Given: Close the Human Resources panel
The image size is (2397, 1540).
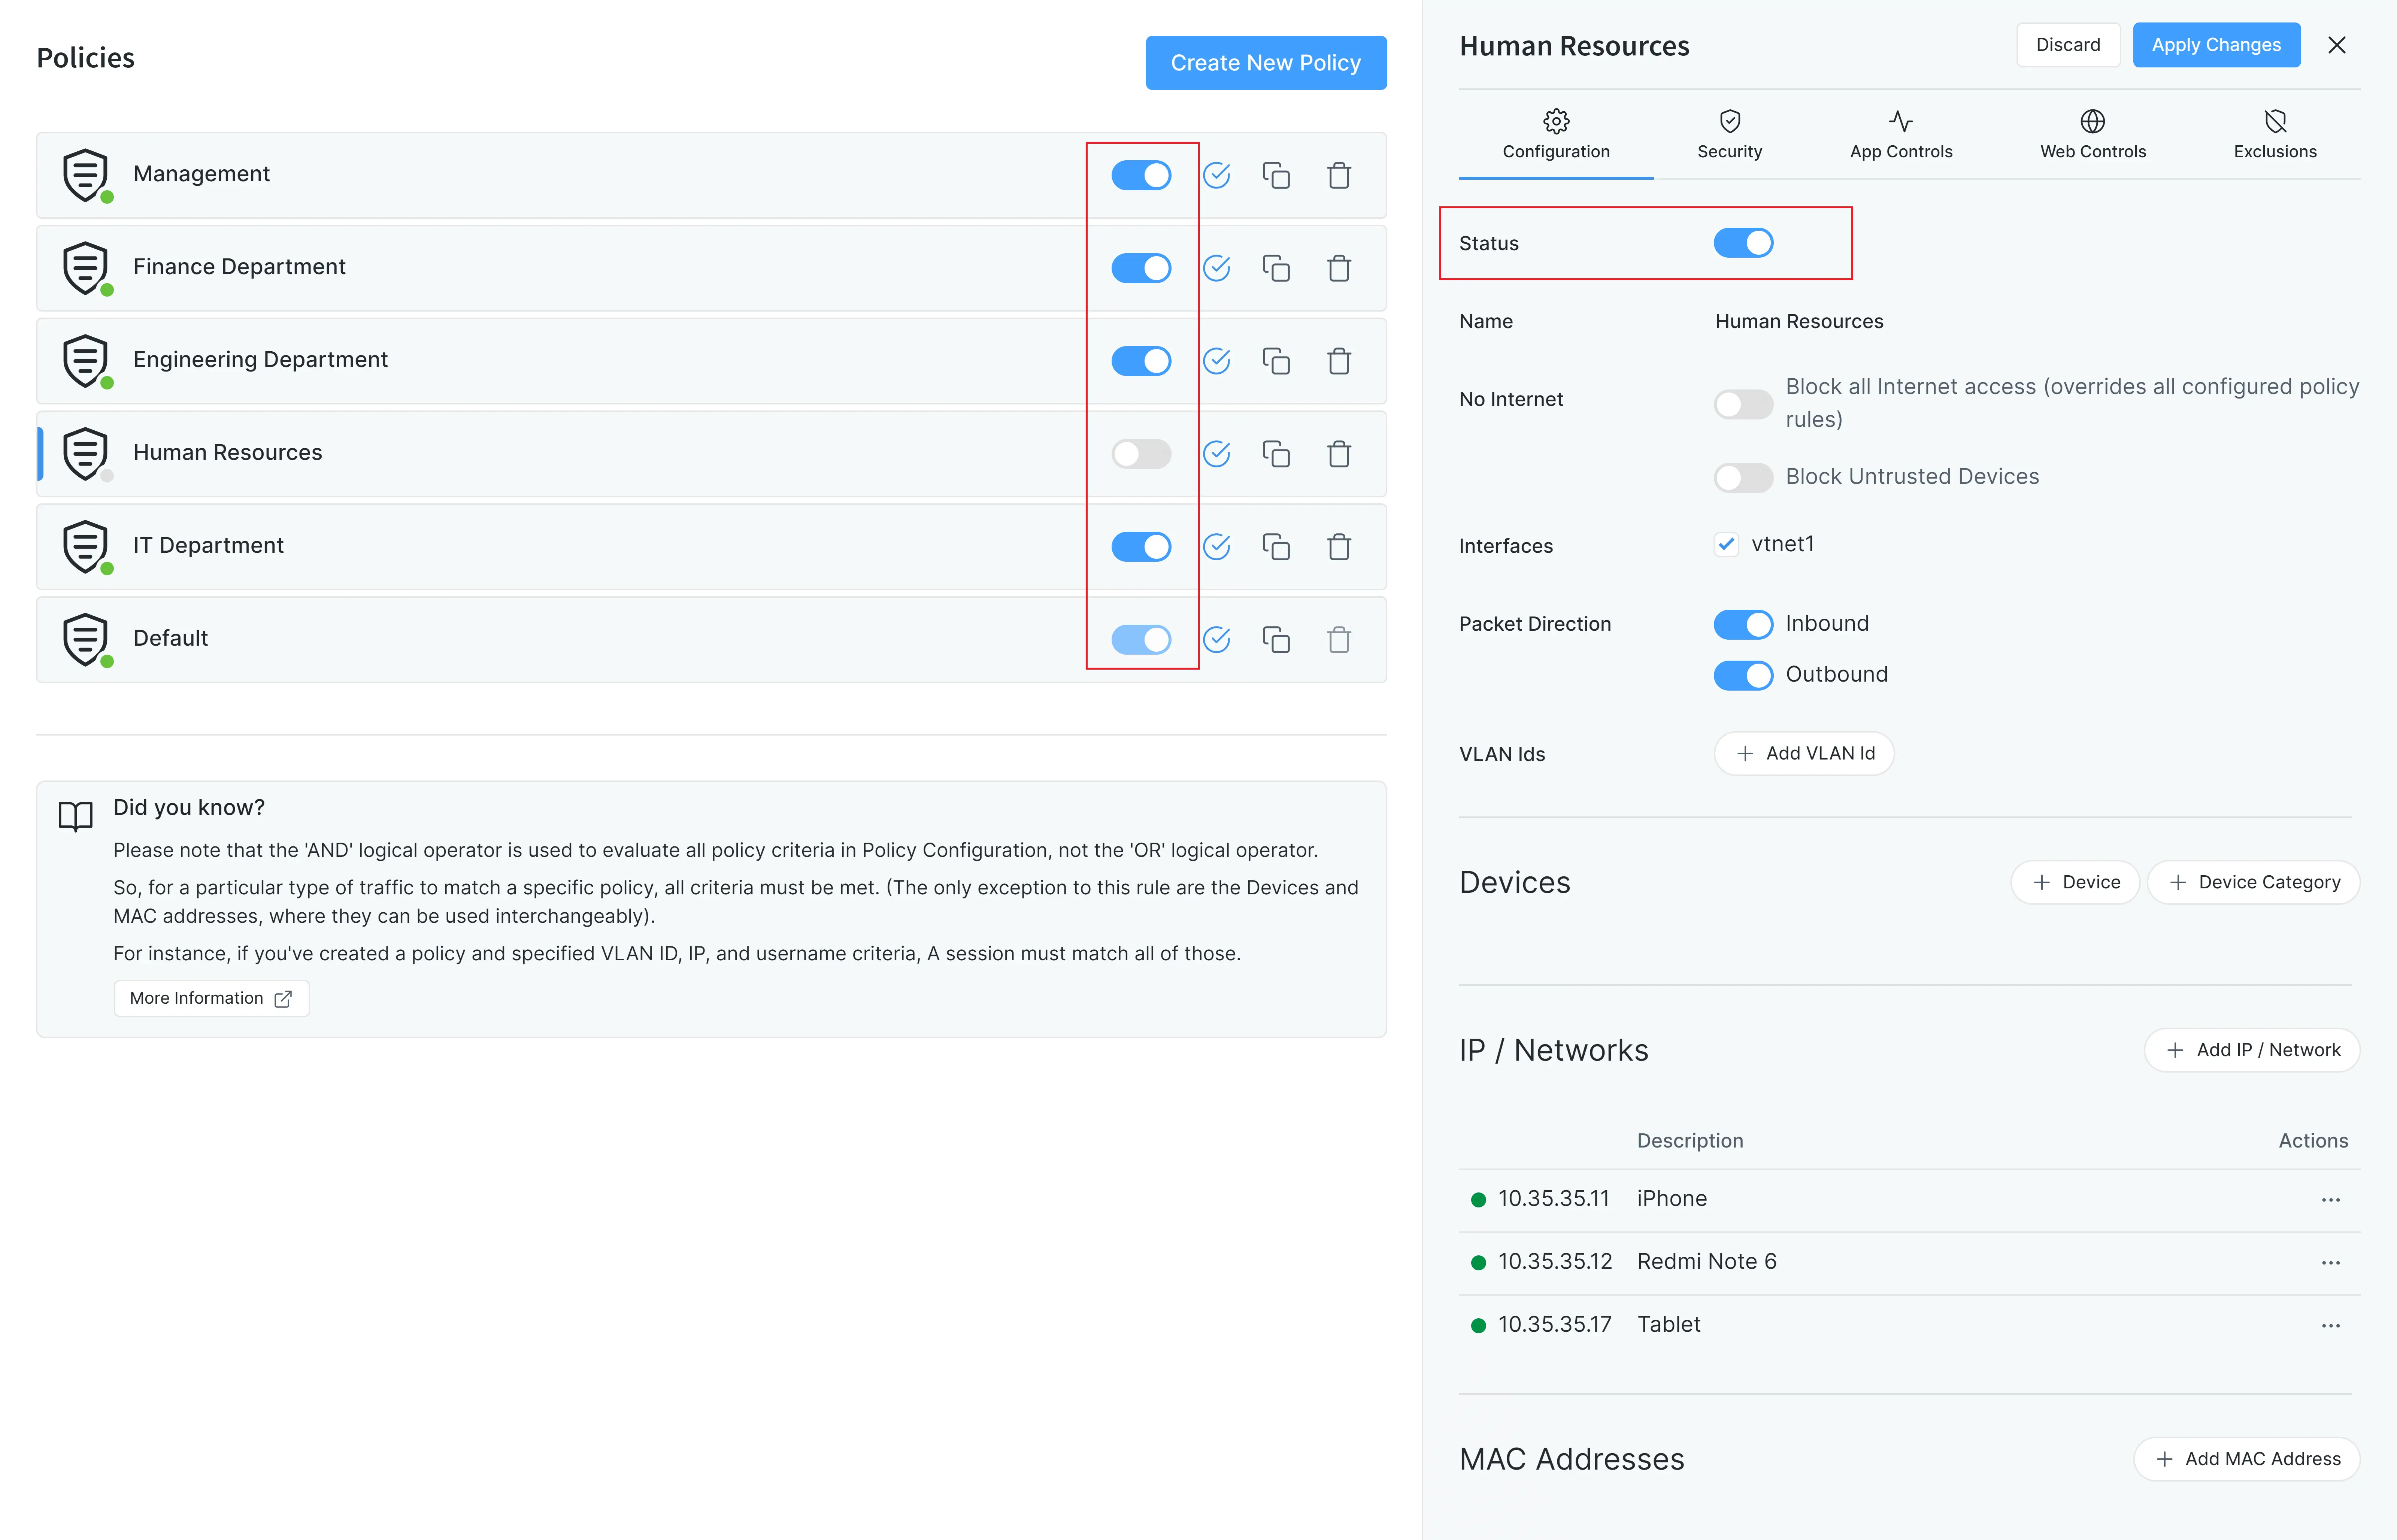Looking at the screenshot, I should pos(2337,45).
